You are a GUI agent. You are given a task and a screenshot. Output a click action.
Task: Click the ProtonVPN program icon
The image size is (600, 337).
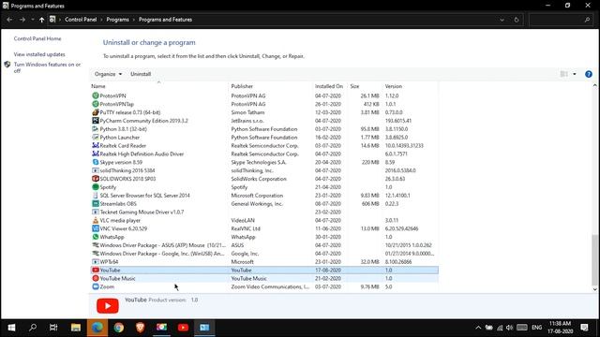(x=96, y=95)
